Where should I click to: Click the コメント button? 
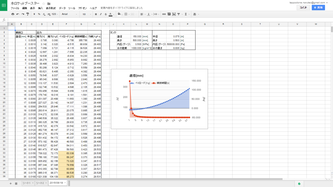(303, 7)
